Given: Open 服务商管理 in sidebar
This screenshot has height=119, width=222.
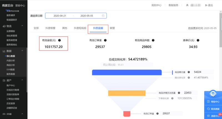Looking at the screenshot, I should [12, 40].
